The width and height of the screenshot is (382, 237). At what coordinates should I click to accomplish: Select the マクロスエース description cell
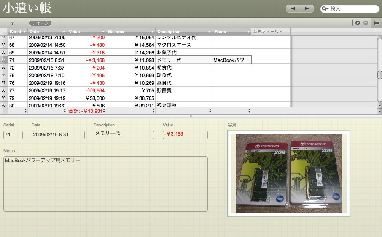click(184, 45)
